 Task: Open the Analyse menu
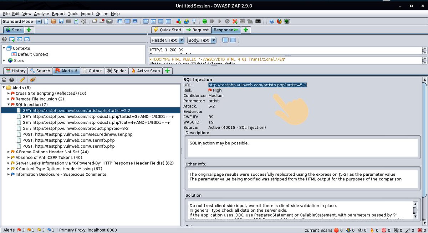click(42, 14)
